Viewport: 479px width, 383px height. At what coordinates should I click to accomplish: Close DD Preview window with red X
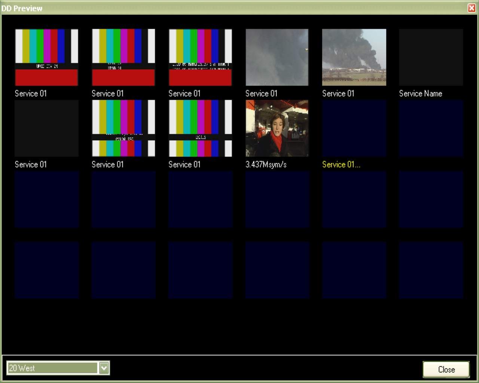472,8
